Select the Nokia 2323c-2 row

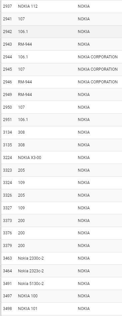(x=61, y=271)
